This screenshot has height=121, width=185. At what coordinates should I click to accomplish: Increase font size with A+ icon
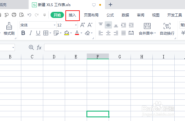tap(82, 25)
